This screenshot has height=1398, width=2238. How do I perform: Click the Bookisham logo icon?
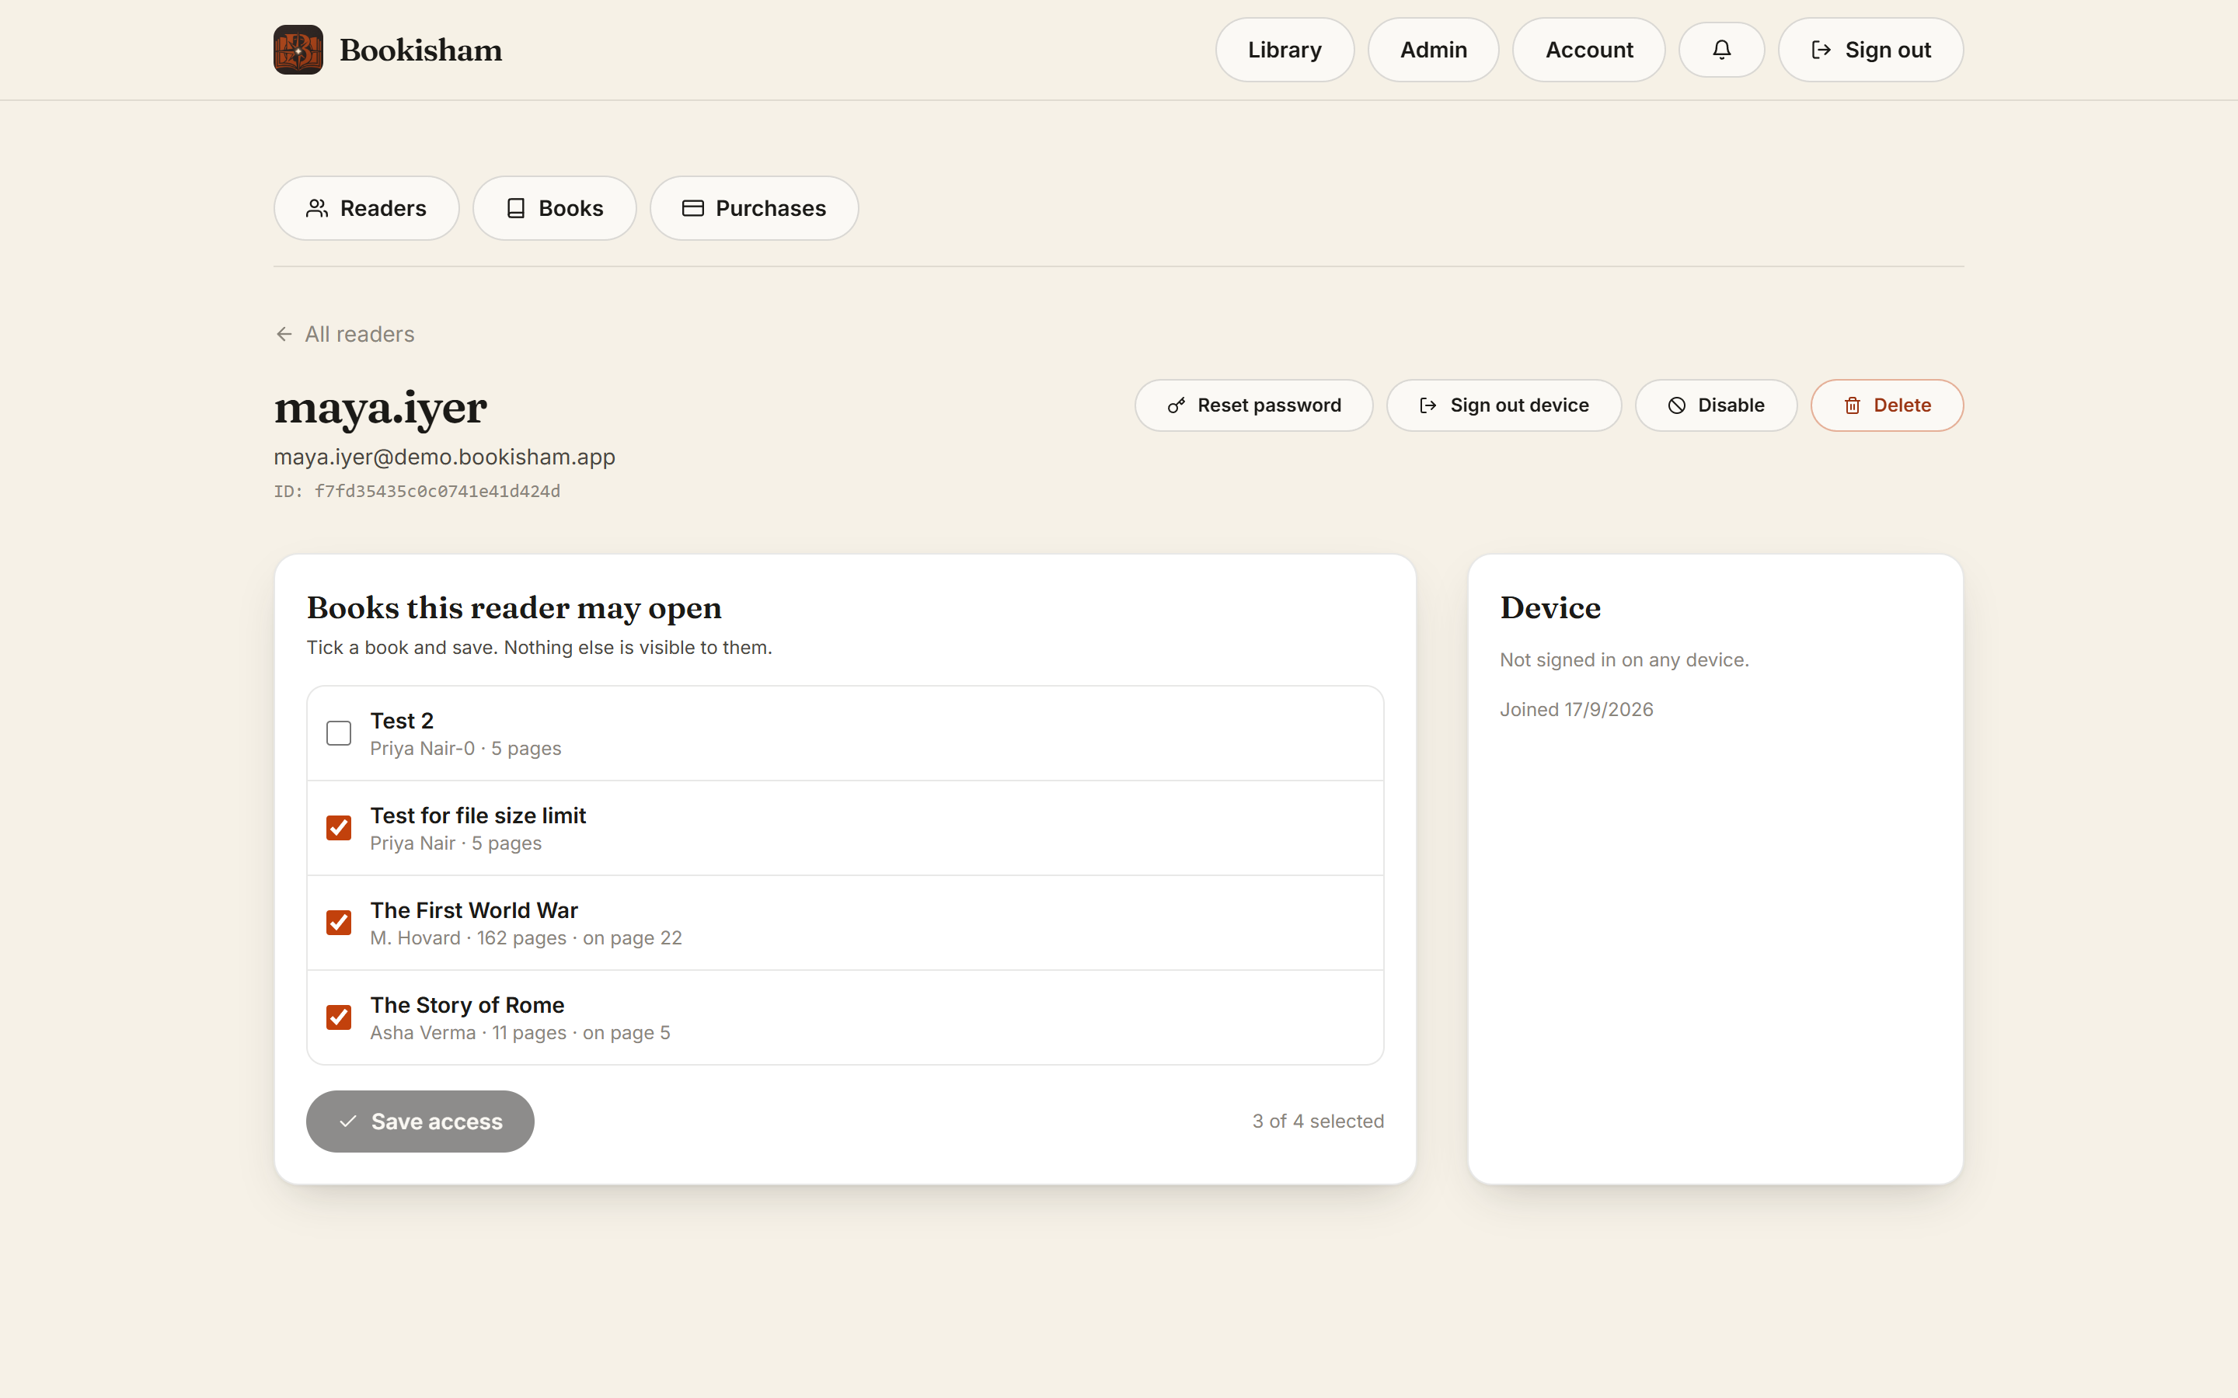(x=298, y=50)
